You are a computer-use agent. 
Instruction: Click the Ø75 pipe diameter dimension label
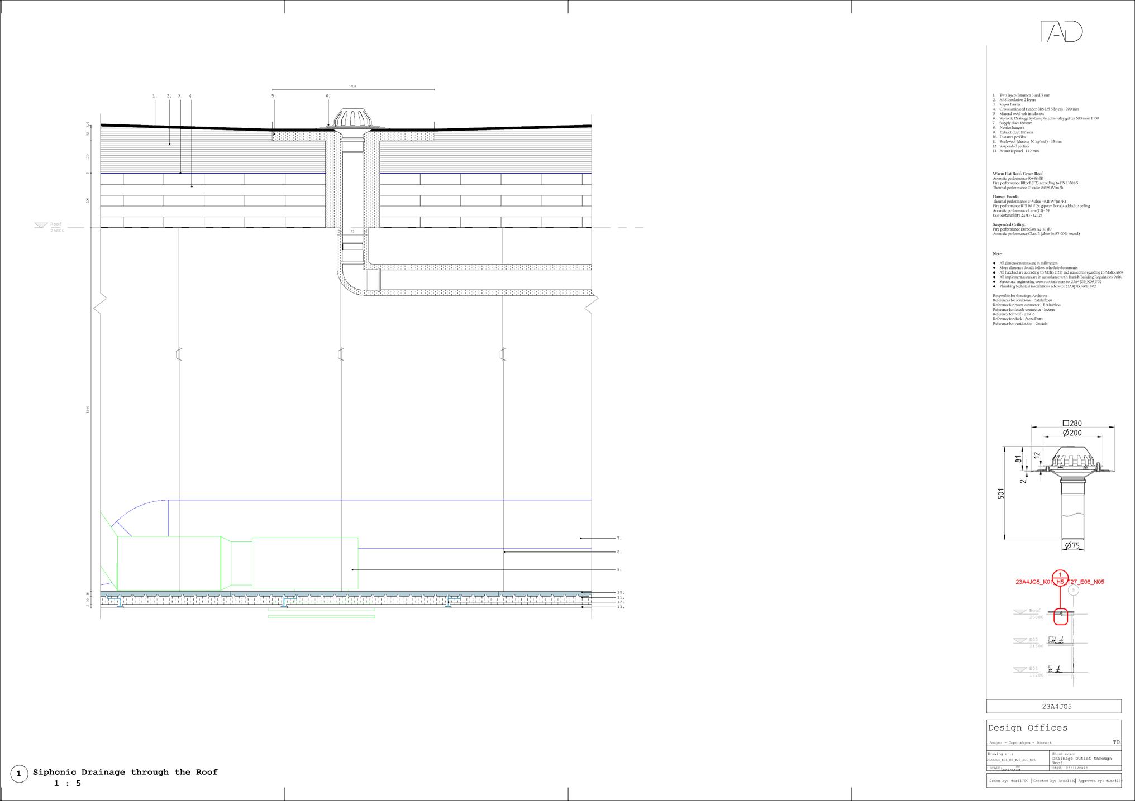click(x=1071, y=546)
